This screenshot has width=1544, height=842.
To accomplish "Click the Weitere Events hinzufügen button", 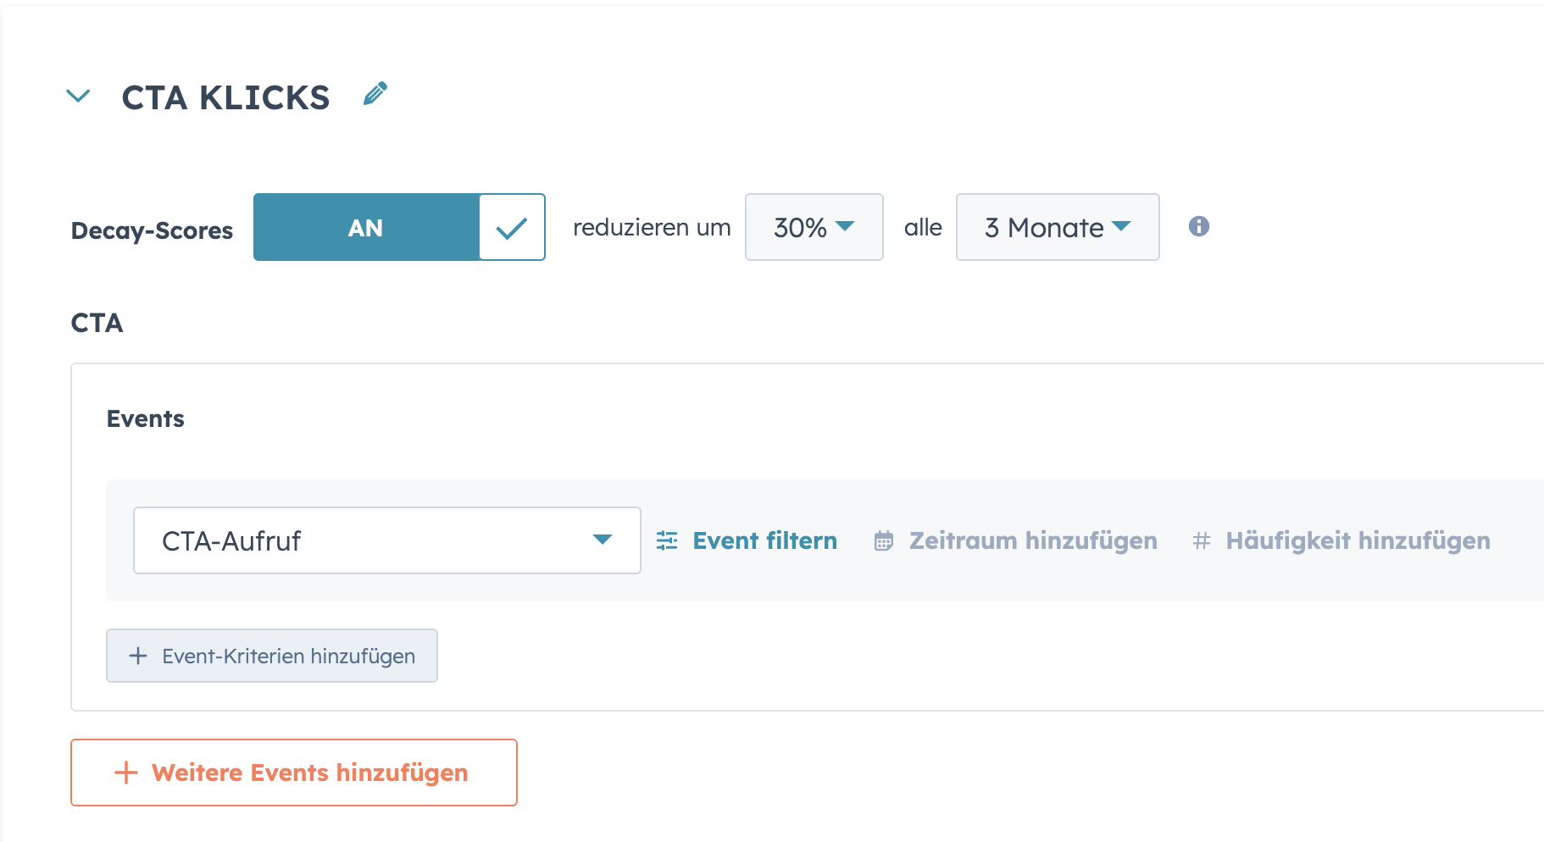I will 293,772.
